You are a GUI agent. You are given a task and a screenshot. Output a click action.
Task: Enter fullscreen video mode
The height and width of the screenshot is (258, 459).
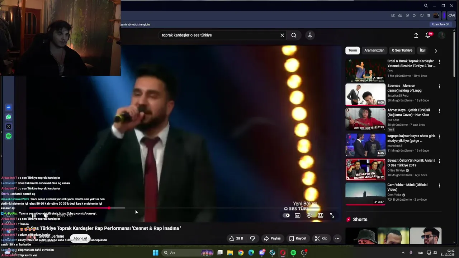tap(332, 215)
